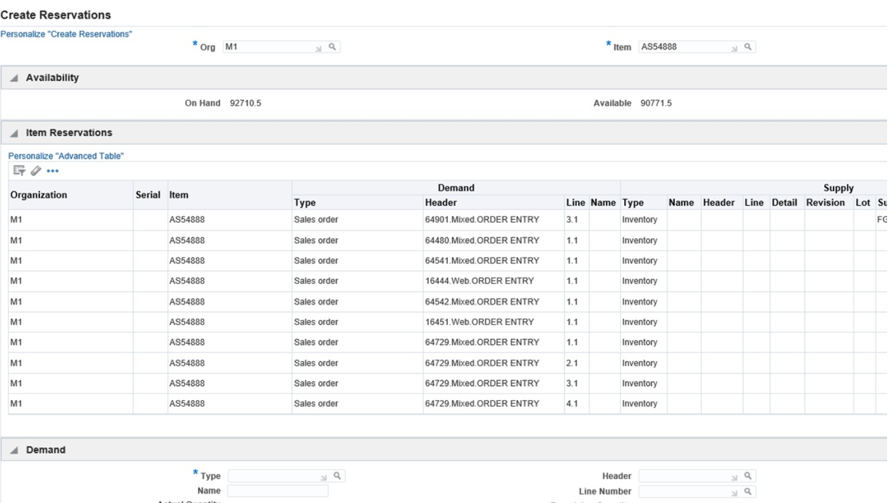Open the Item field dropdown arrow
892x503 pixels.
[x=735, y=47]
